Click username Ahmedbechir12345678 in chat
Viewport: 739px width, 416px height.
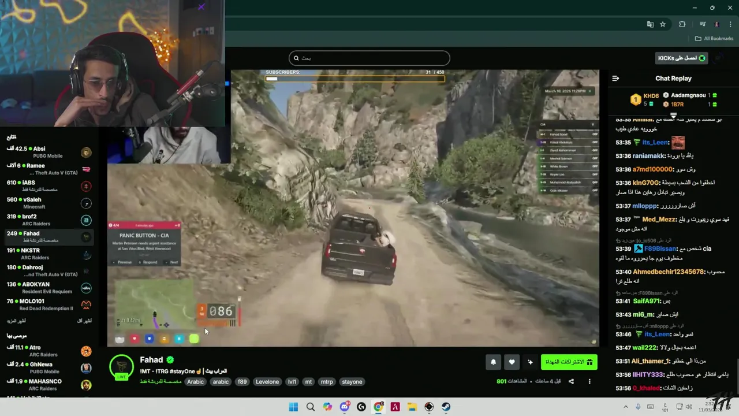[x=668, y=272]
